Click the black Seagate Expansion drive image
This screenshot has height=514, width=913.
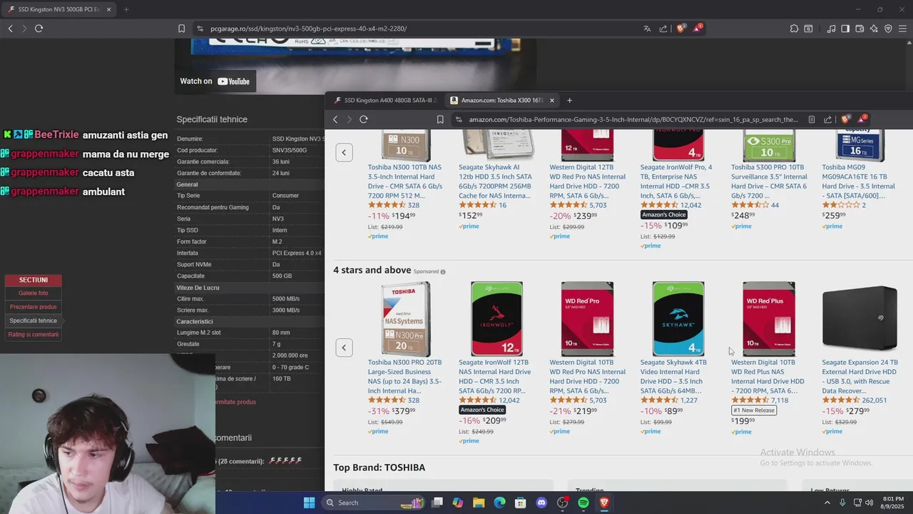tap(860, 318)
